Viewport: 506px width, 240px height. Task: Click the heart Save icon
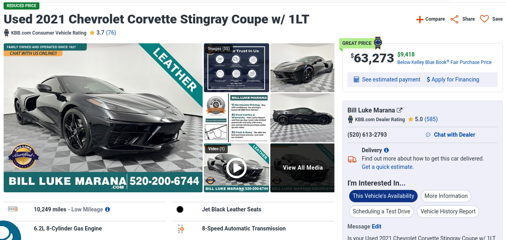click(x=484, y=19)
